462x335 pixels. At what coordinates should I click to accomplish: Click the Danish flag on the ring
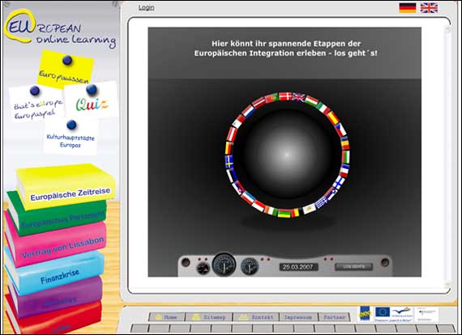[x=285, y=96]
